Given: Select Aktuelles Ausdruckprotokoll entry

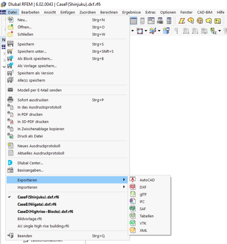Looking at the screenshot, I should click(41, 153).
